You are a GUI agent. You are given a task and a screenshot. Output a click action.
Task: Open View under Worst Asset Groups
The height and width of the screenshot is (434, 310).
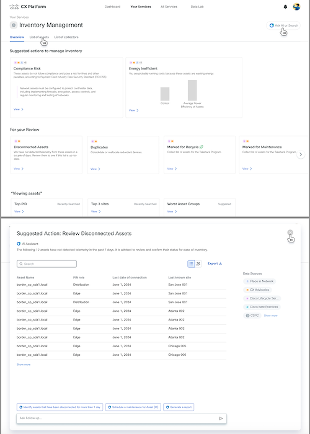click(172, 211)
